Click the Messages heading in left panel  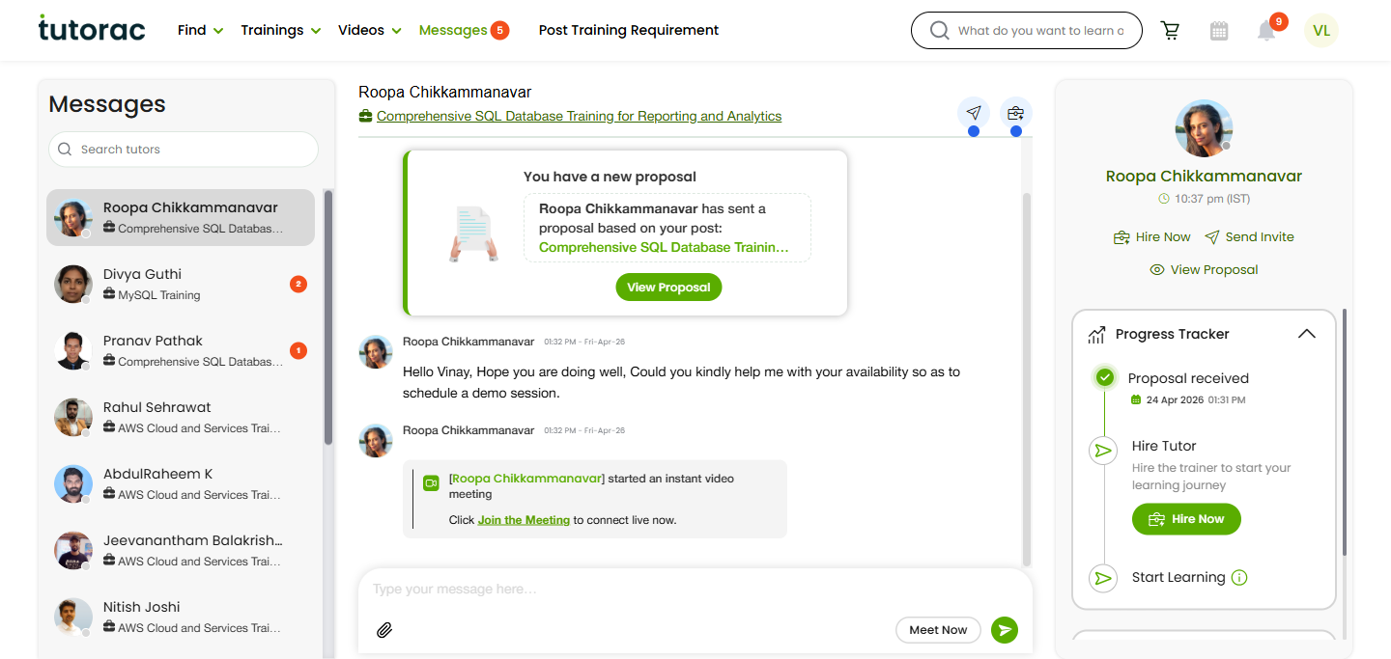pos(107,104)
